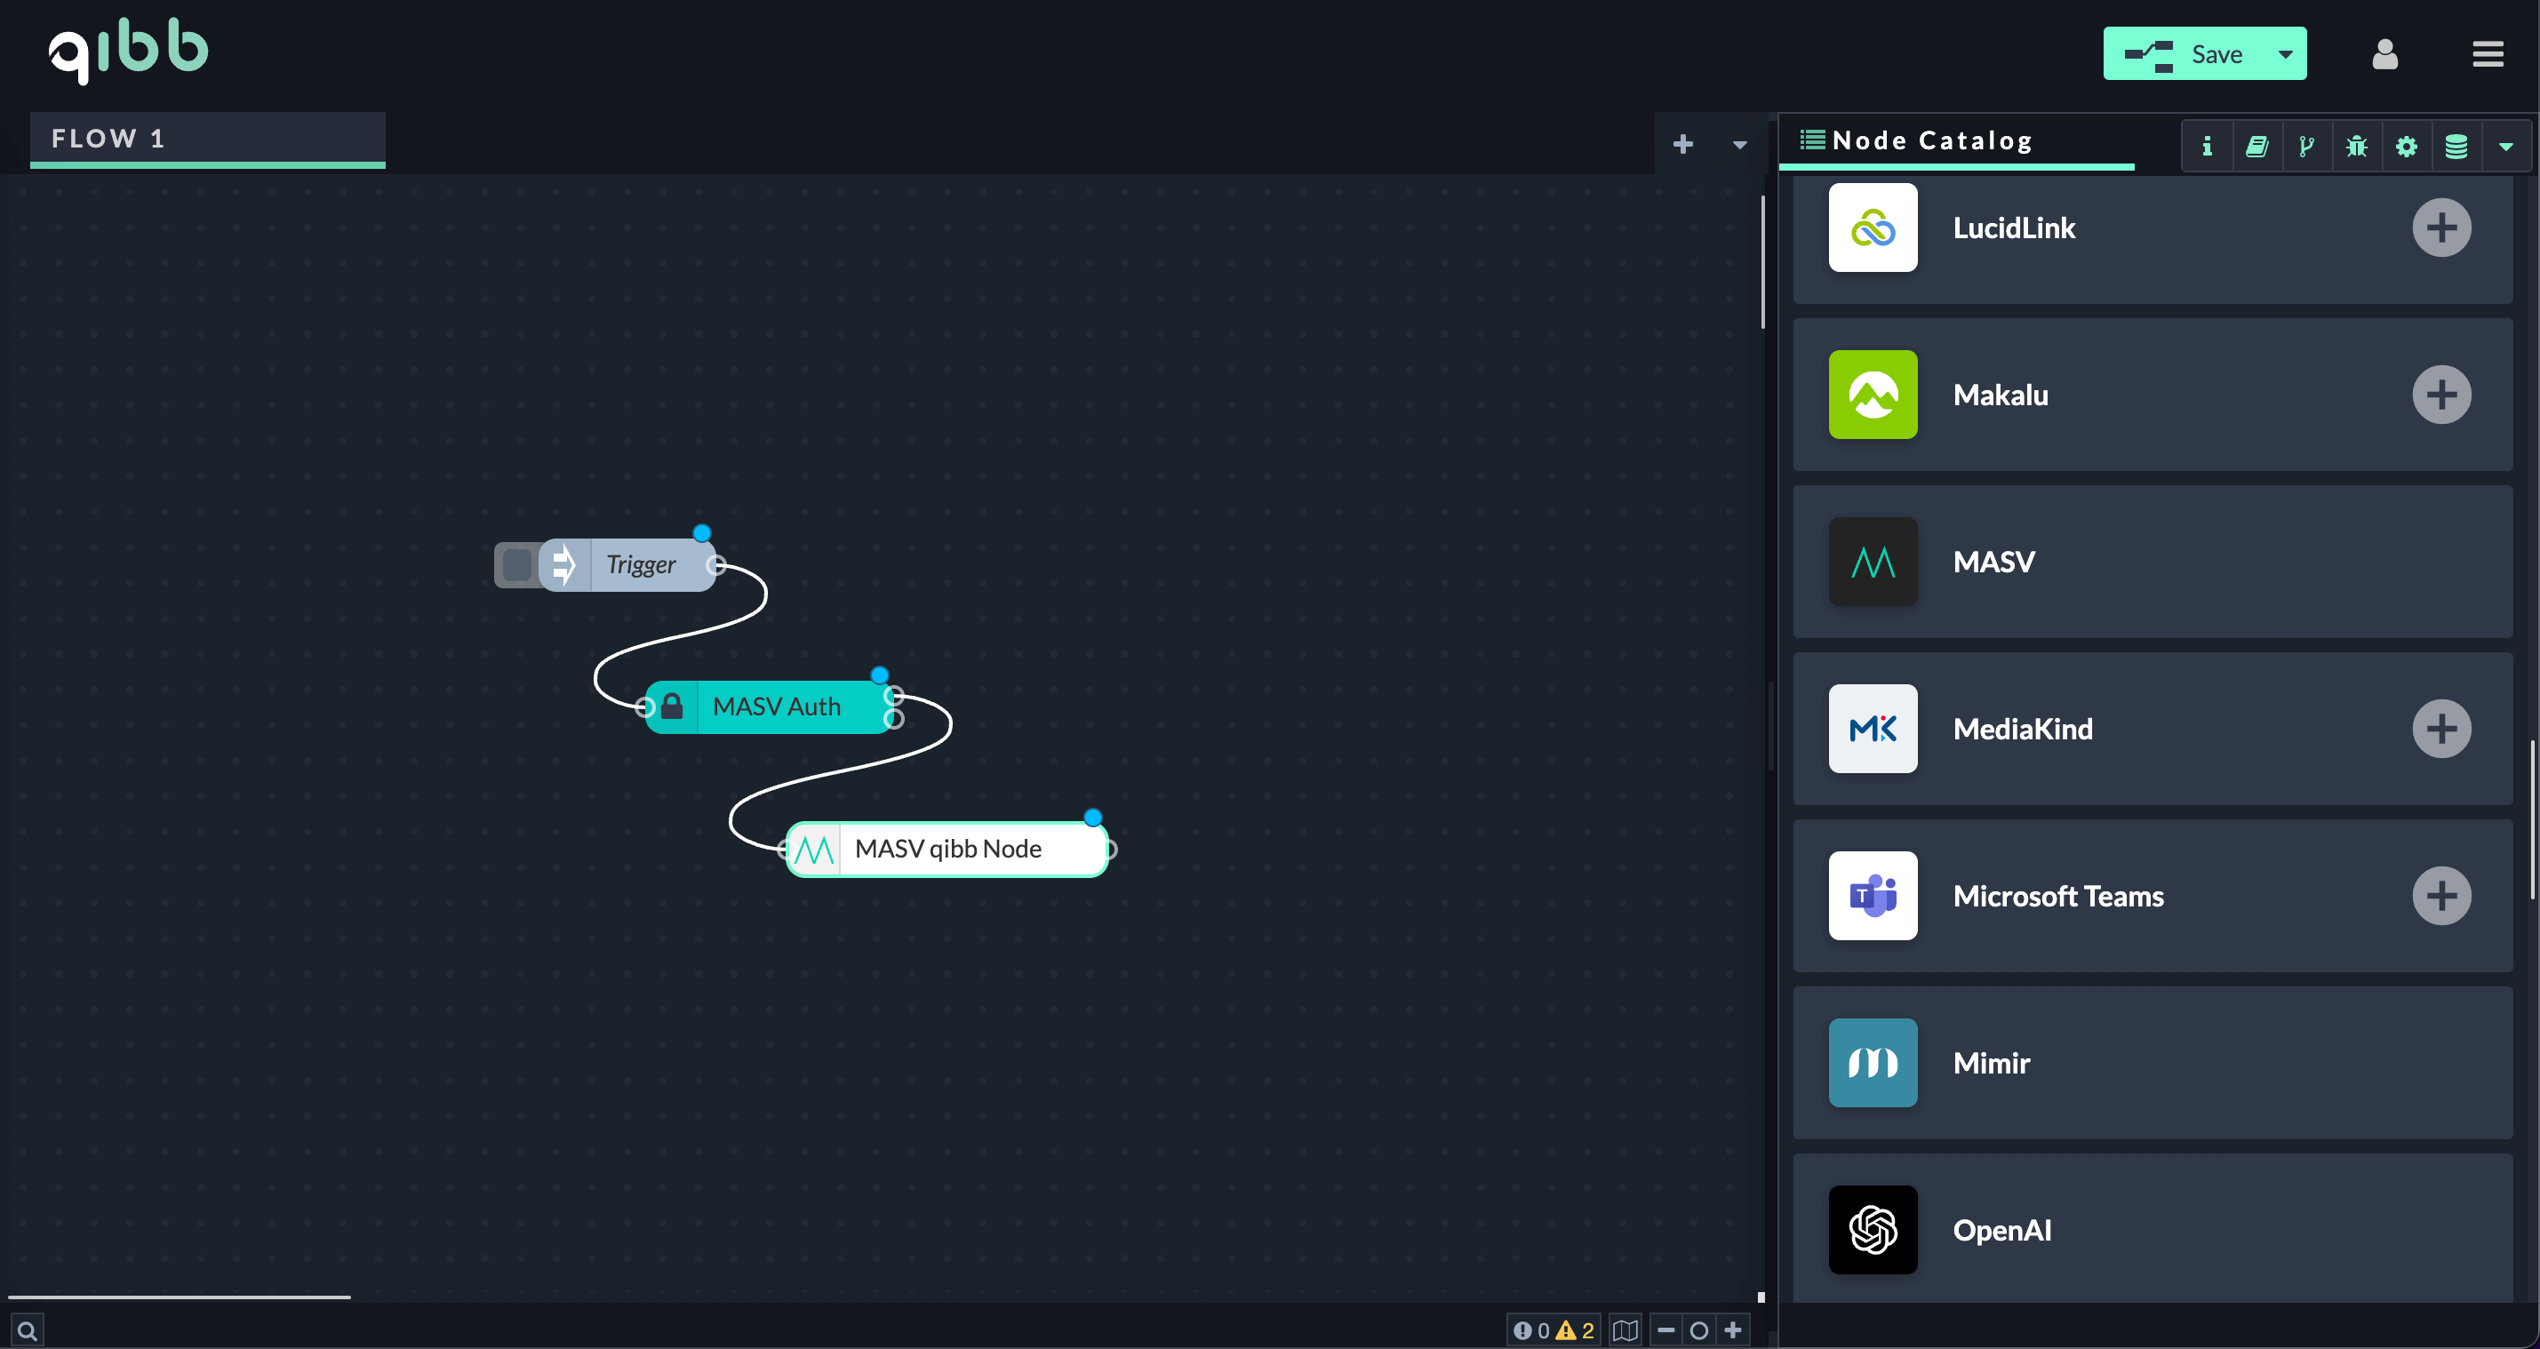Click the Save button
The width and height of the screenshot is (2540, 1349).
[x=2217, y=53]
